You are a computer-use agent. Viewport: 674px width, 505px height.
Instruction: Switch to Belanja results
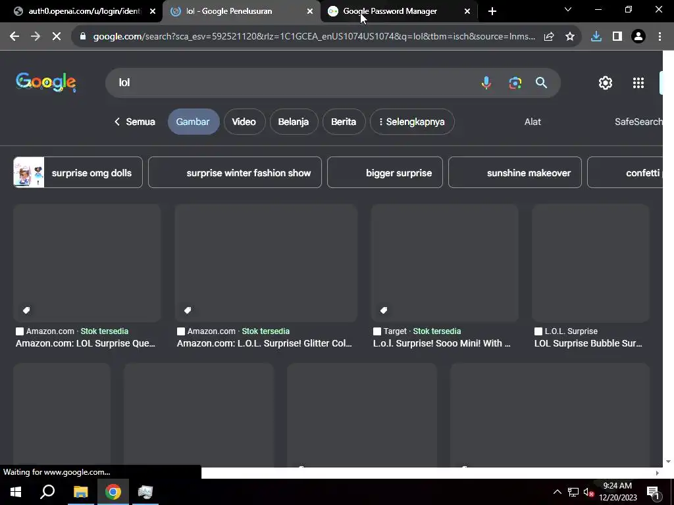point(293,122)
